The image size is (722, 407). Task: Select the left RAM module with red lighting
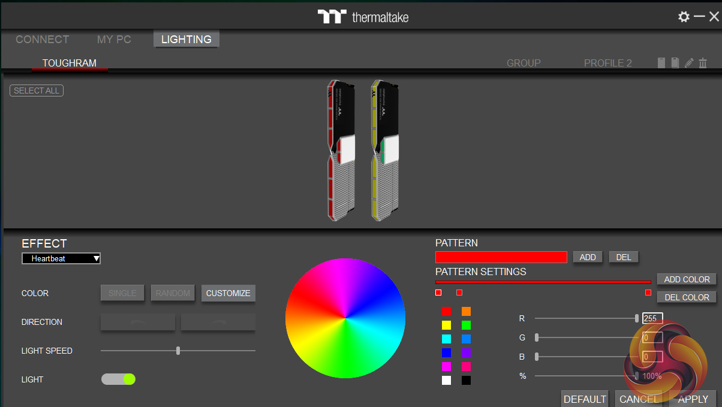click(x=341, y=150)
